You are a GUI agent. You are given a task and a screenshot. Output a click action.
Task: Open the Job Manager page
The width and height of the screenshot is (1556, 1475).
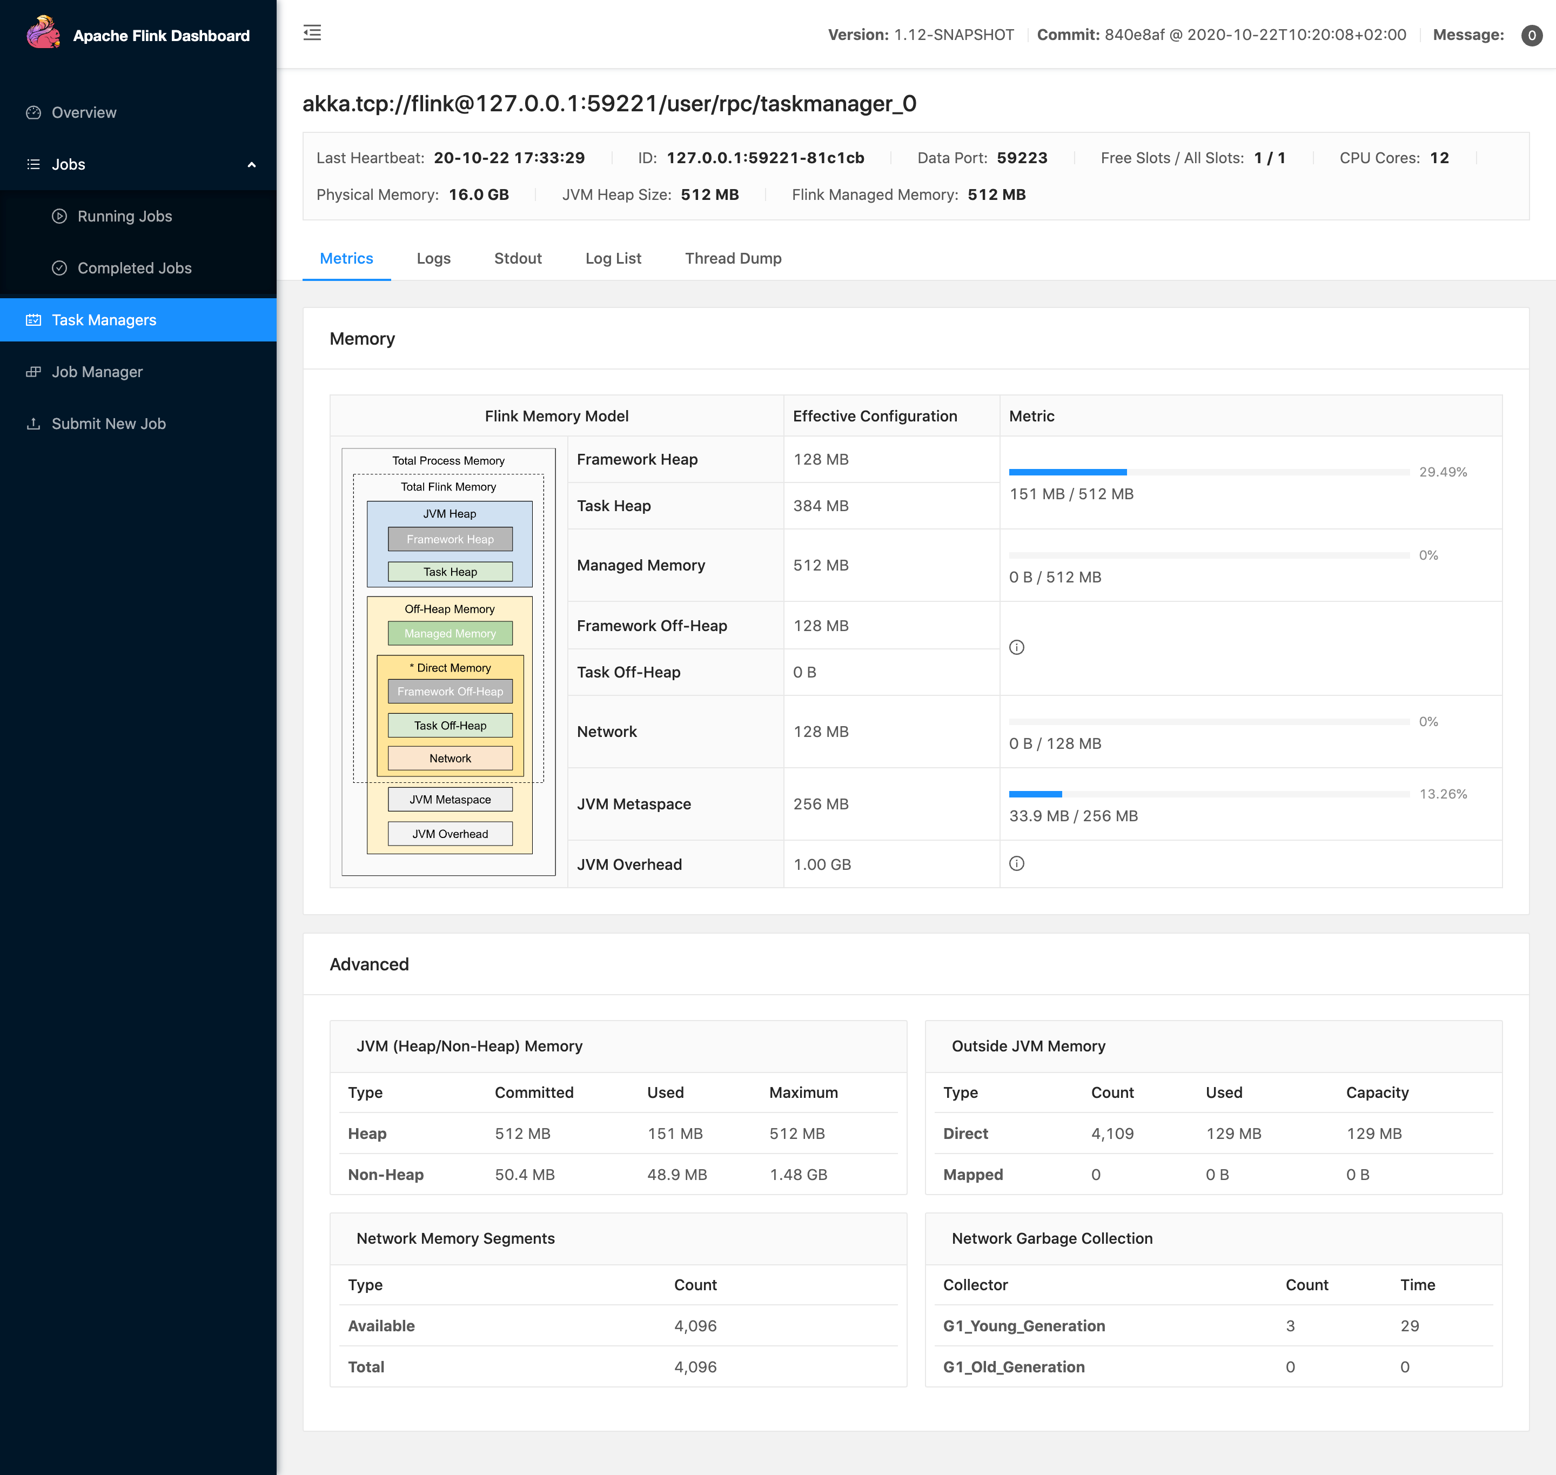[97, 372]
